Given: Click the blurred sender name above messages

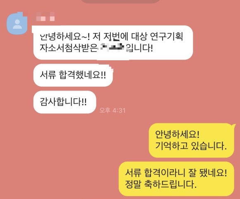Looking at the screenshot, I should 46,17.
